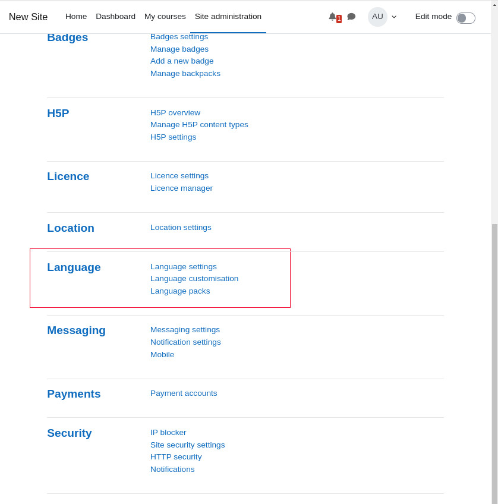
Task: Open the messaging drawer speech bubble icon
Action: point(351,17)
